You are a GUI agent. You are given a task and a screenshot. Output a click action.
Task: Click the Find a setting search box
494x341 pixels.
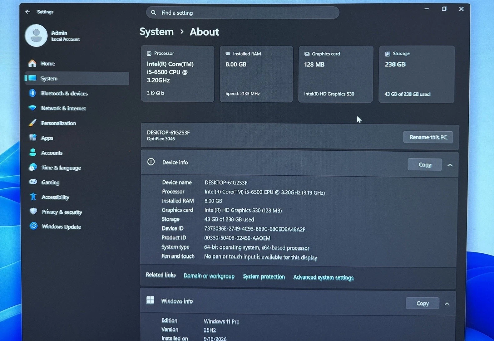click(x=243, y=12)
